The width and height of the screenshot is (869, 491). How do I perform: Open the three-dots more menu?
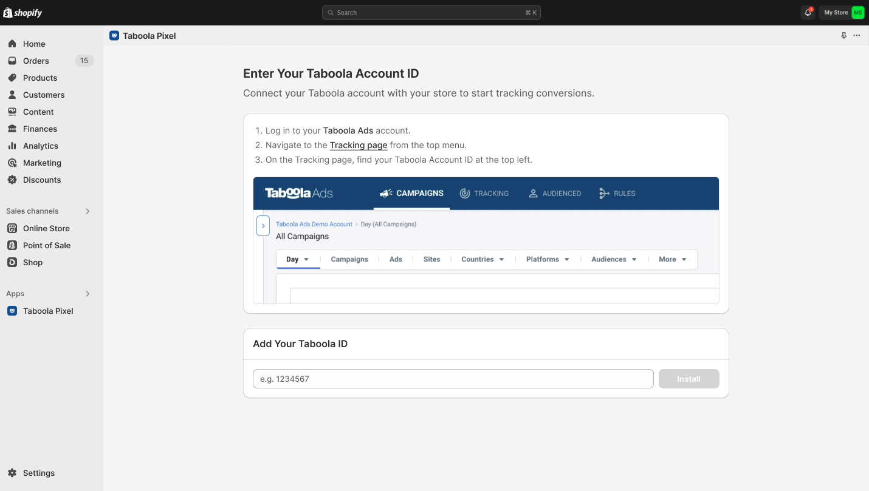[857, 36]
